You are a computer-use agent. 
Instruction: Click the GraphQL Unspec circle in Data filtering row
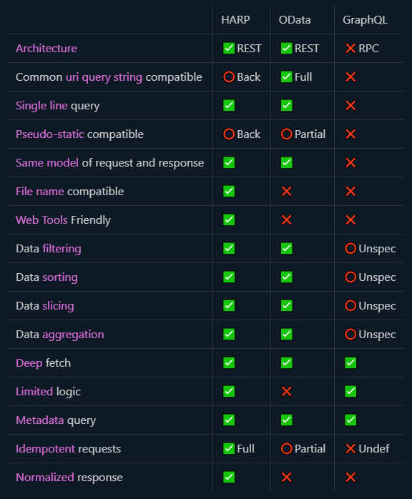coord(350,249)
